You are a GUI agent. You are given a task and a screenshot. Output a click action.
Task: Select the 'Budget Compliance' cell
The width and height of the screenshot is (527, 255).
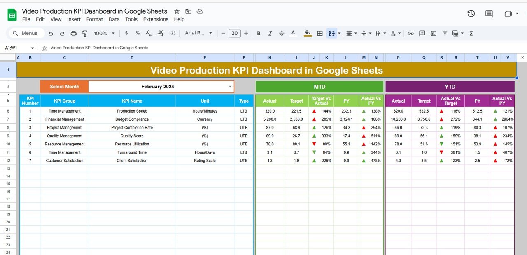point(132,119)
